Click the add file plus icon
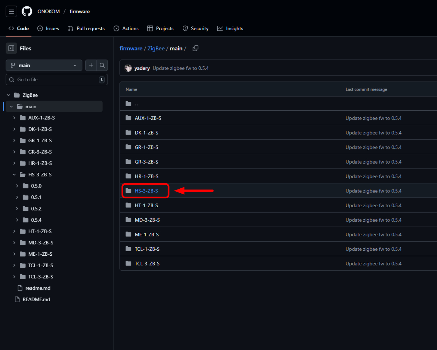437x350 pixels. coord(91,65)
